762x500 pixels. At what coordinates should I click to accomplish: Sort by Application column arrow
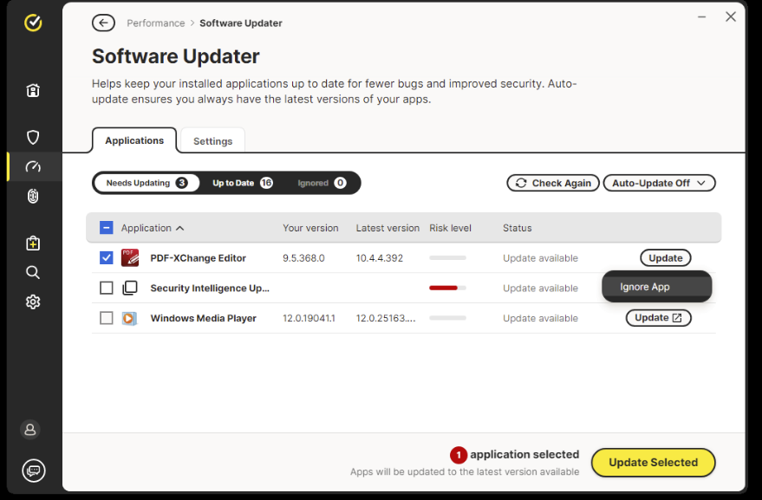click(x=179, y=228)
